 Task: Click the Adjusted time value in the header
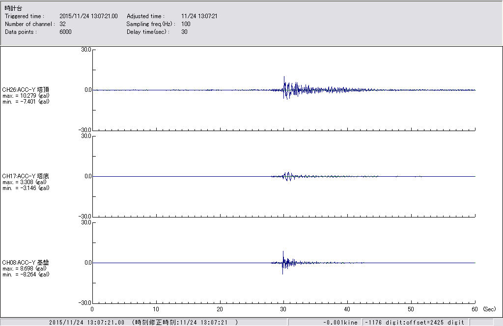point(199,16)
